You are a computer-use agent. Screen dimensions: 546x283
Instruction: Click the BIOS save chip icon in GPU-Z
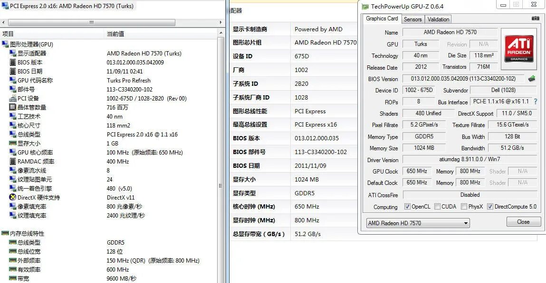(x=532, y=79)
